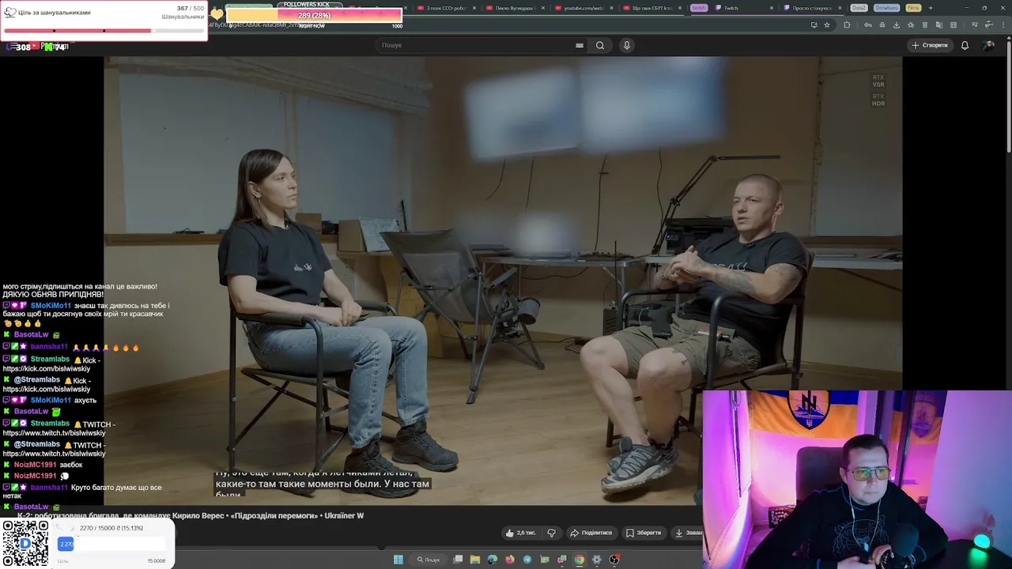Click the video title 'К-2: роботизована бригада'
This screenshot has width=1012, height=569.
(x=191, y=515)
